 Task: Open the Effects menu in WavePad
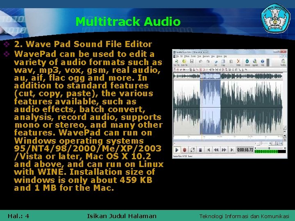[187, 56]
